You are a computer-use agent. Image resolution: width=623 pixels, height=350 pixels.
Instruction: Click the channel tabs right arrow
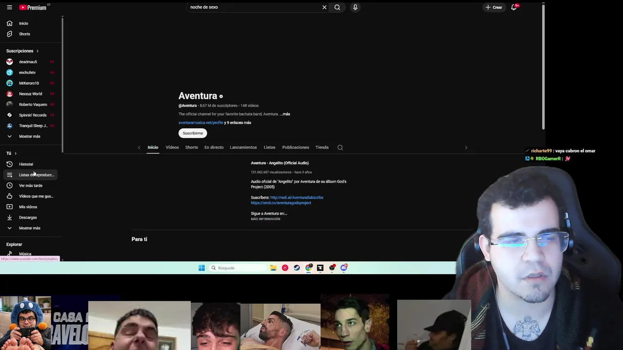coord(466,147)
